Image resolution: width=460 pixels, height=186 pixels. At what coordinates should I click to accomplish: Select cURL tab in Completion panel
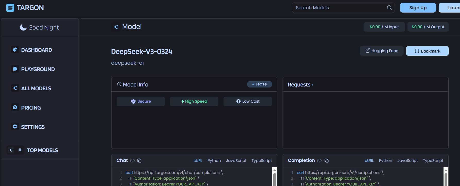369,161
